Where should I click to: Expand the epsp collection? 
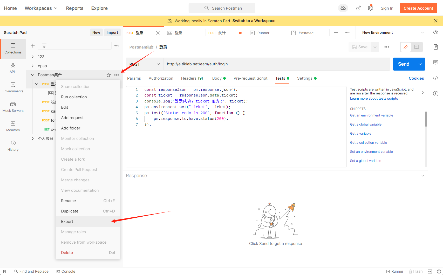33,66
